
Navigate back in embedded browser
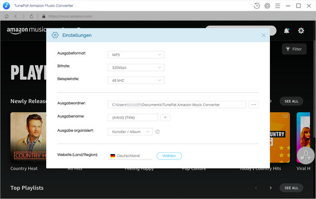coord(15,16)
